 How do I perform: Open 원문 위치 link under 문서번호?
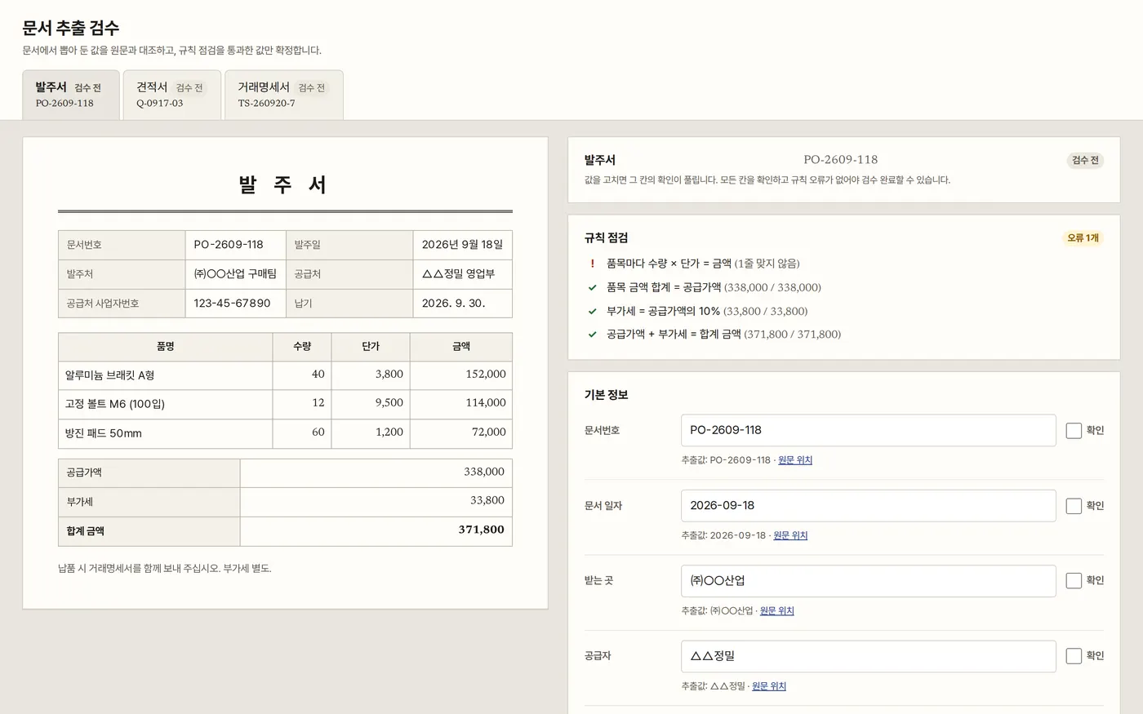click(795, 460)
